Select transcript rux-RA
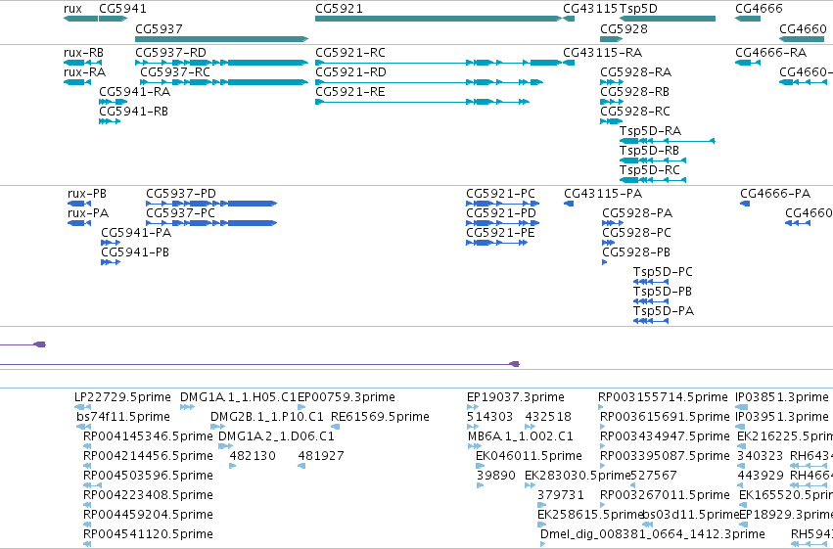This screenshot has width=833, height=549. 76,82
